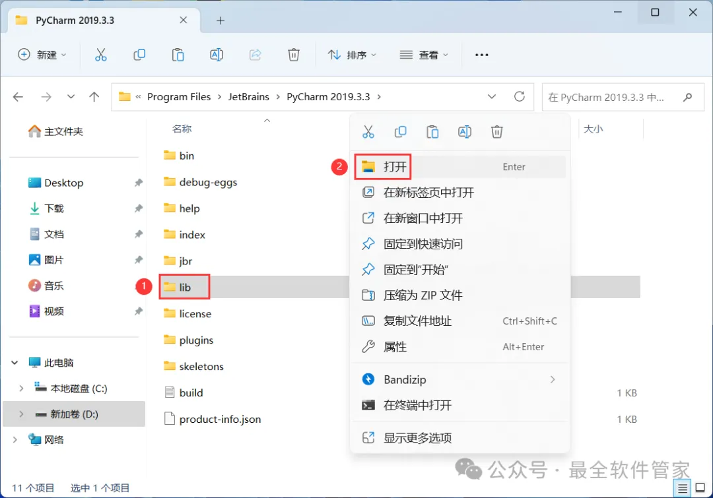Image resolution: width=713 pixels, height=498 pixels.
Task: Click the Cut icon in the top toolbar
Action: [x=100, y=55]
